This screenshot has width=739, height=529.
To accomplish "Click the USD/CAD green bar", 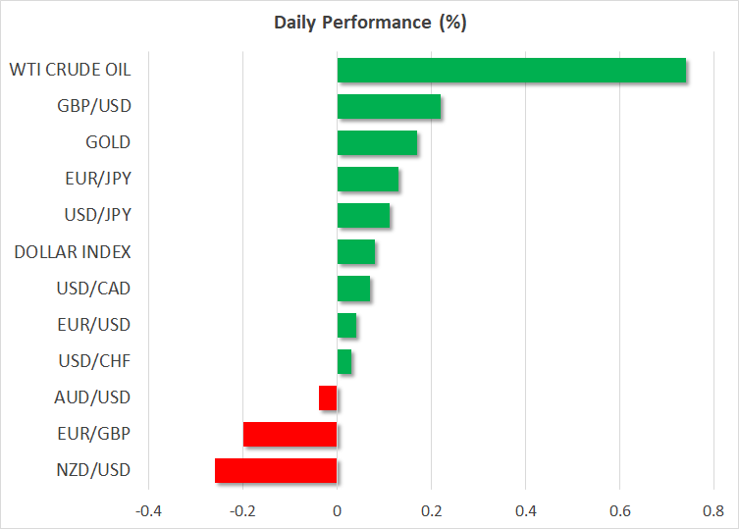I will pos(353,289).
